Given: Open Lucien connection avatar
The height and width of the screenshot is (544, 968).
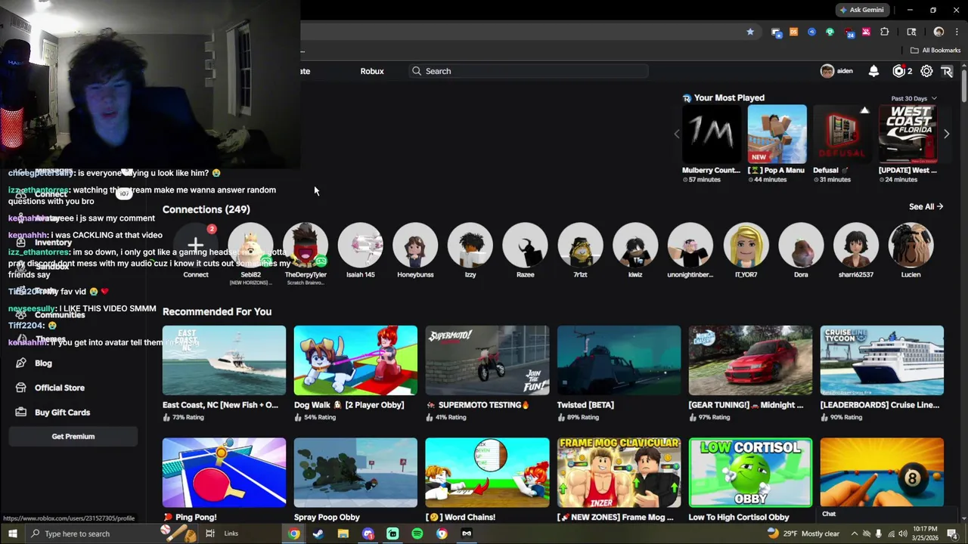Looking at the screenshot, I should [911, 246].
